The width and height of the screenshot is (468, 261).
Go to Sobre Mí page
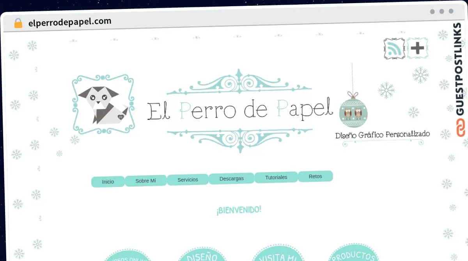145,181
